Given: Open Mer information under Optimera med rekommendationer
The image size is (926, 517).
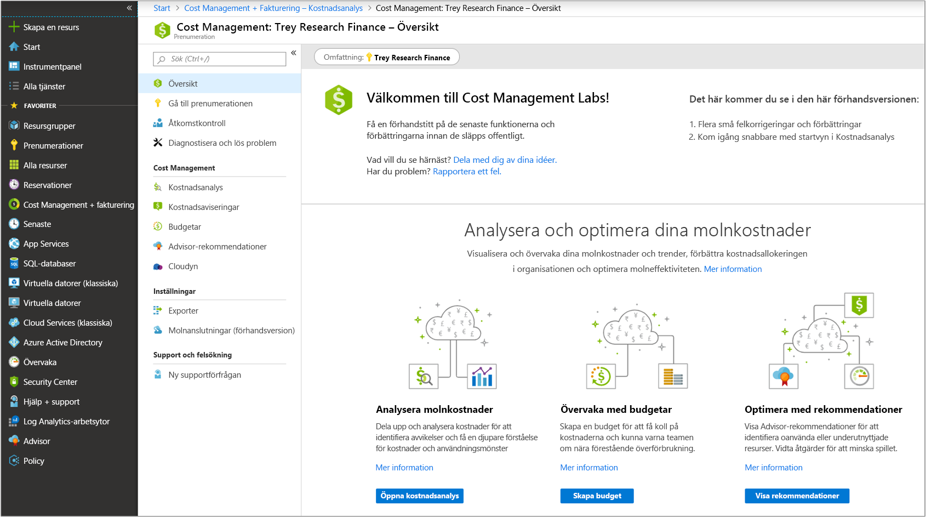Looking at the screenshot, I should (x=774, y=467).
